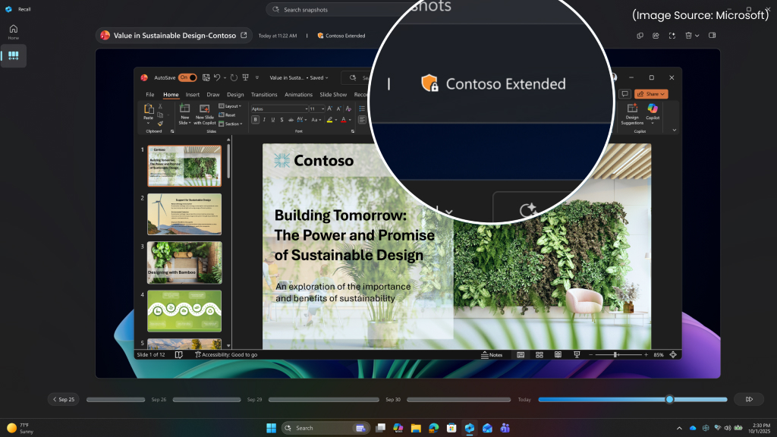Toggle Bold formatting
This screenshot has height=437, width=777.
point(255,118)
